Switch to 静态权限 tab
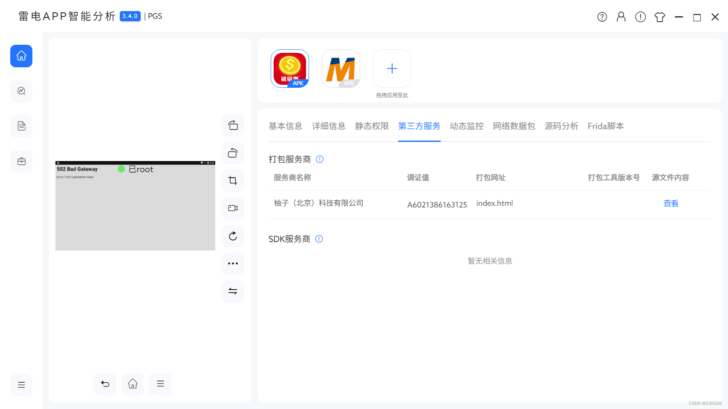This screenshot has height=409, width=728. [372, 126]
